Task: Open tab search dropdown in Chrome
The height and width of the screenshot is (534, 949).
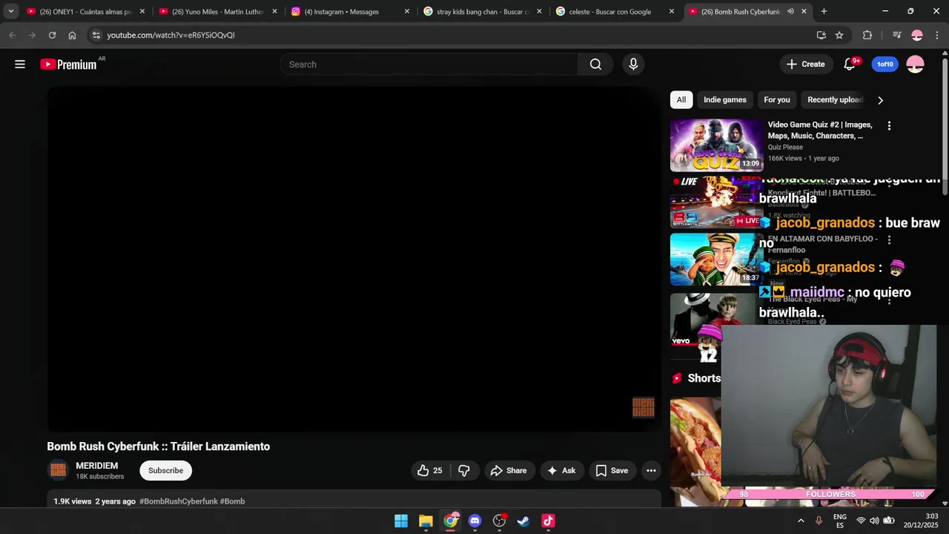Action: pos(11,11)
